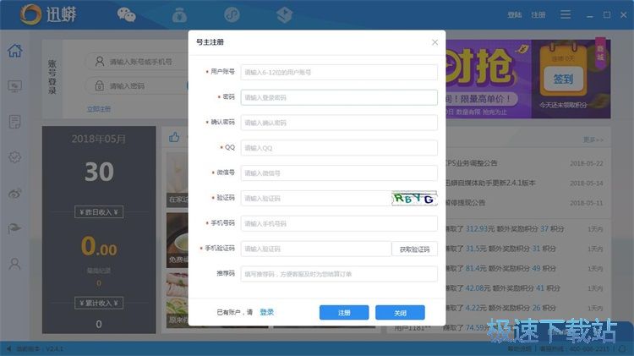Click the 立即注册 link in login panel
Image resolution: width=634 pixels, height=356 pixels.
click(99, 109)
